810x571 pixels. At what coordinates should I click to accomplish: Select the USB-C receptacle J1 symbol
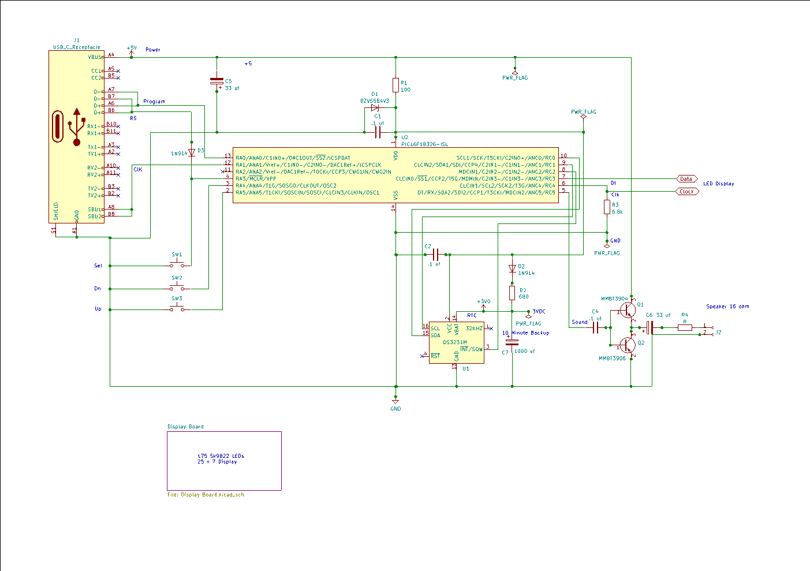point(76,136)
